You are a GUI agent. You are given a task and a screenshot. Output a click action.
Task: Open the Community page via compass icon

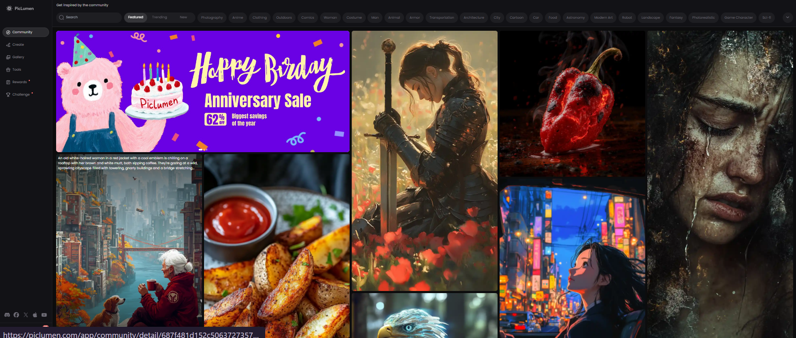click(8, 32)
